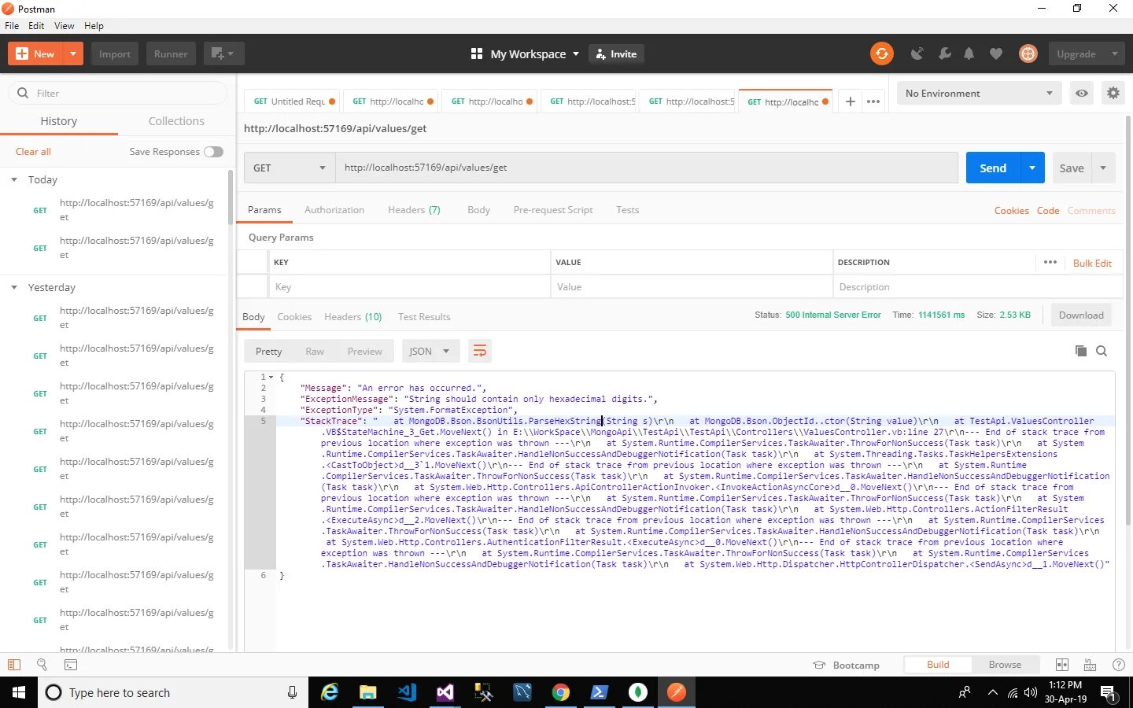Viewport: 1133px width, 708px height.
Task: Toggle the sidebar icon in status bar
Action: pos(14,665)
